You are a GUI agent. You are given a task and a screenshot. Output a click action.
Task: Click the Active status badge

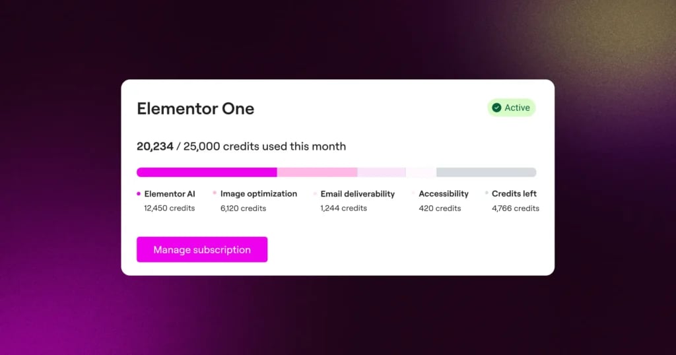pyautogui.click(x=511, y=108)
